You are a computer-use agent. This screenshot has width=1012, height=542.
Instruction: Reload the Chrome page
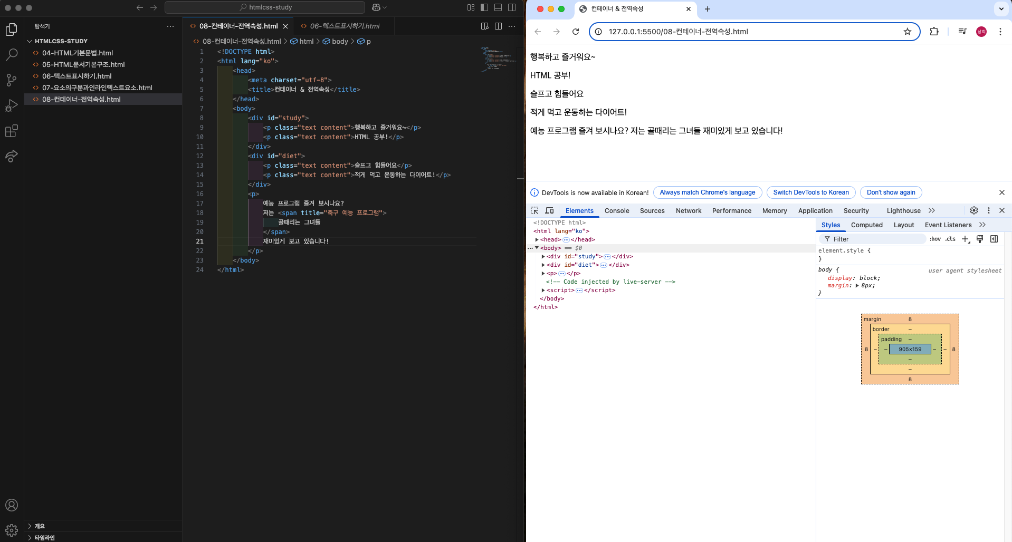(x=576, y=32)
